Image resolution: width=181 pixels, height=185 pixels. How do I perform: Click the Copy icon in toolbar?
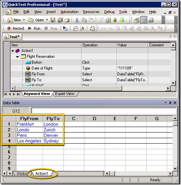coord(84,20)
